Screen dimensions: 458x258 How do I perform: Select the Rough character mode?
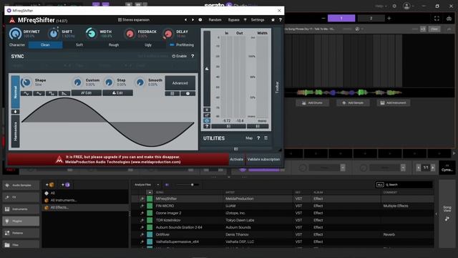pos(114,44)
